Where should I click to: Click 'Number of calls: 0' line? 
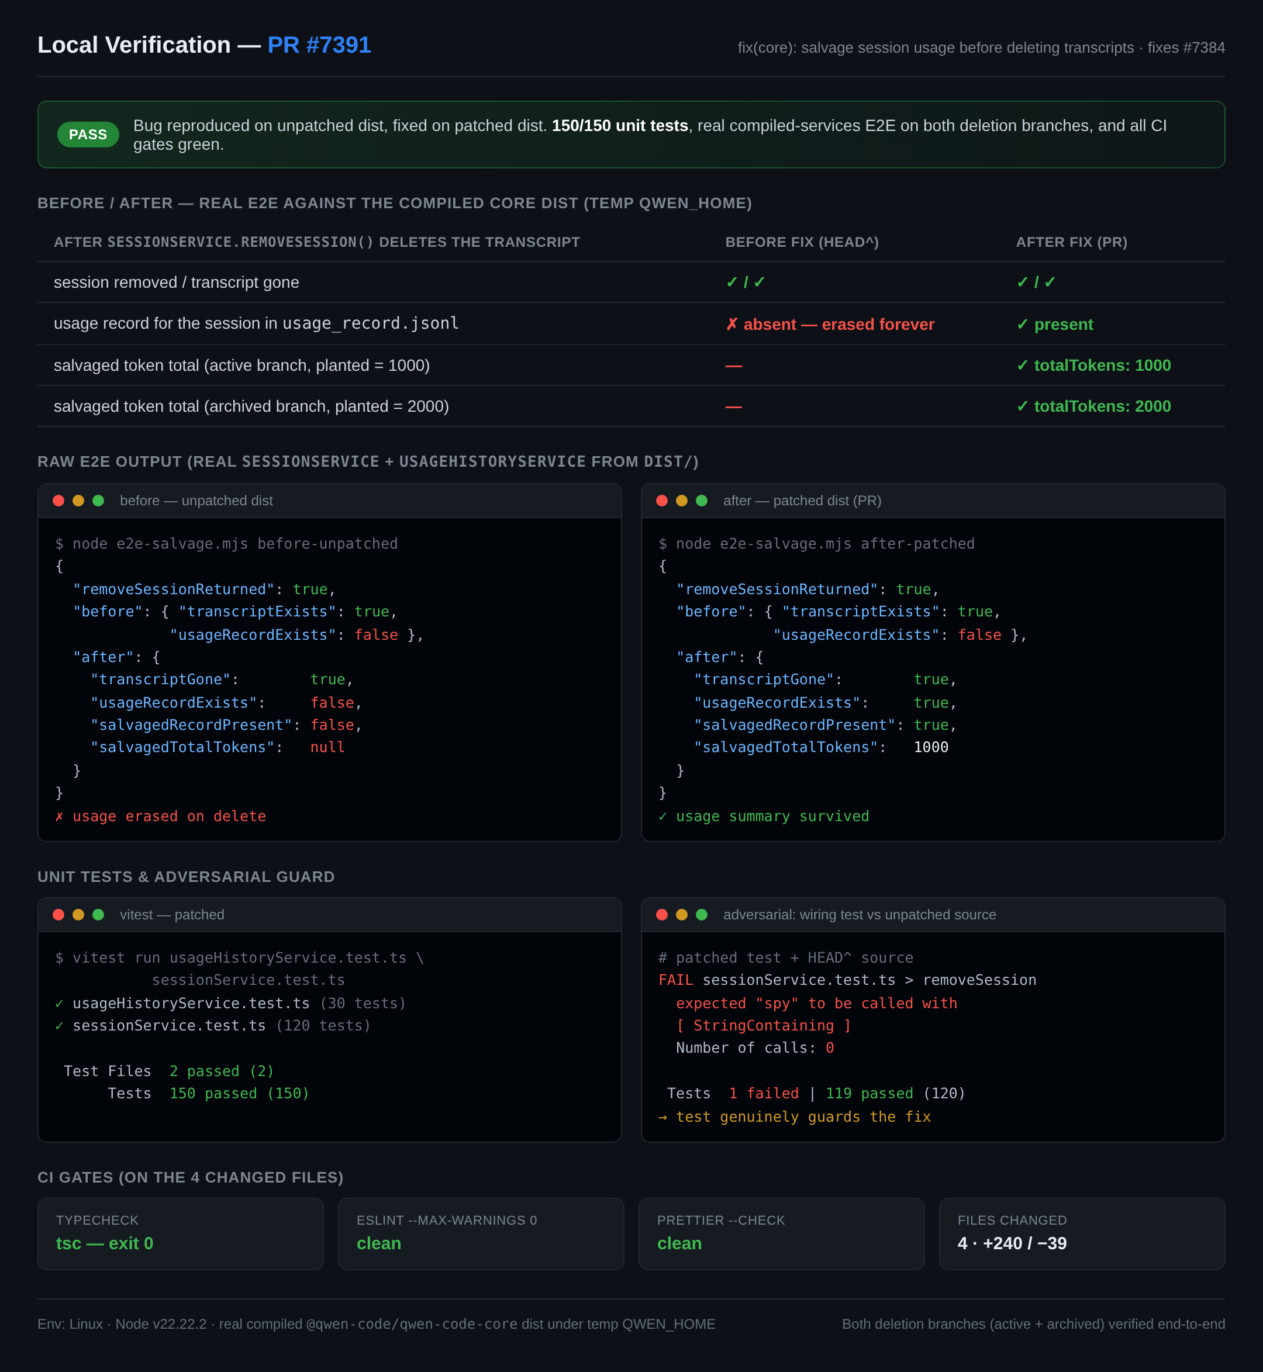(x=754, y=1048)
